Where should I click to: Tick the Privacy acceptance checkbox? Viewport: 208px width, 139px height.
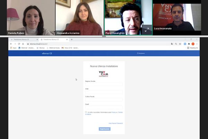(x=86, y=112)
